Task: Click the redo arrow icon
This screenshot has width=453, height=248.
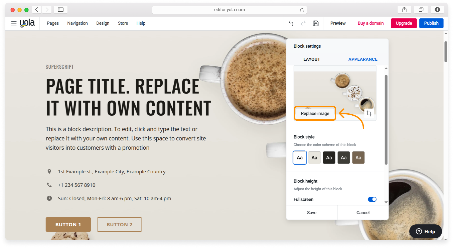Action: pyautogui.click(x=303, y=23)
